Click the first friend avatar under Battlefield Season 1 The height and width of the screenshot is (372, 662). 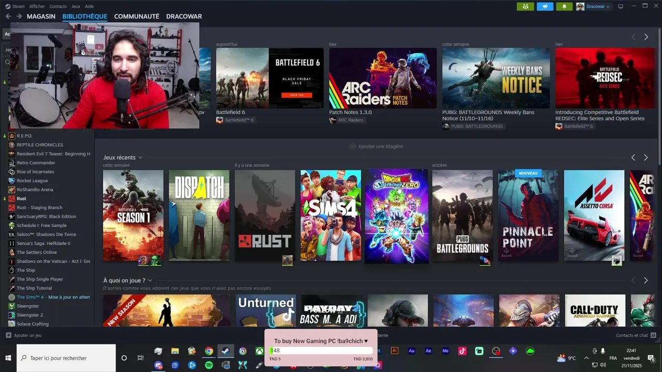(143, 260)
